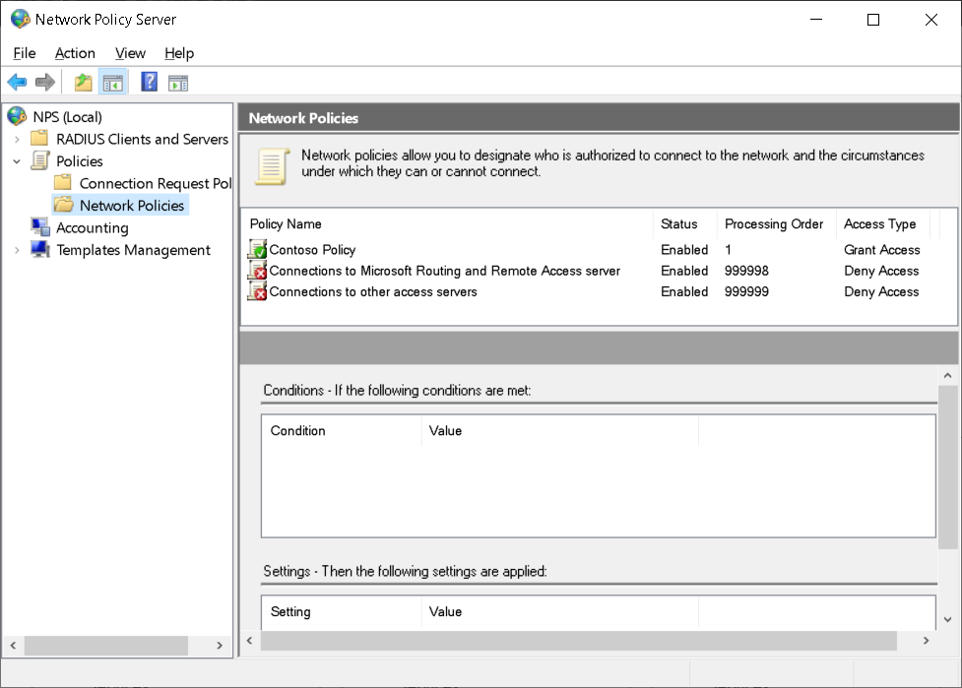Screen dimensions: 962x688
Task: Click the Forward navigation arrow
Action: (x=45, y=82)
